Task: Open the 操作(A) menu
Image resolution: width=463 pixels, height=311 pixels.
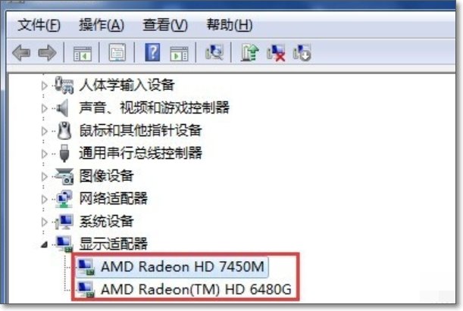Action: (x=102, y=25)
